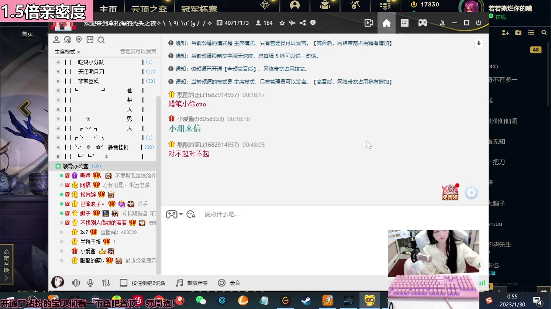Click the profile icon in game client top bar
The width and height of the screenshot is (551, 309).
(295, 5)
